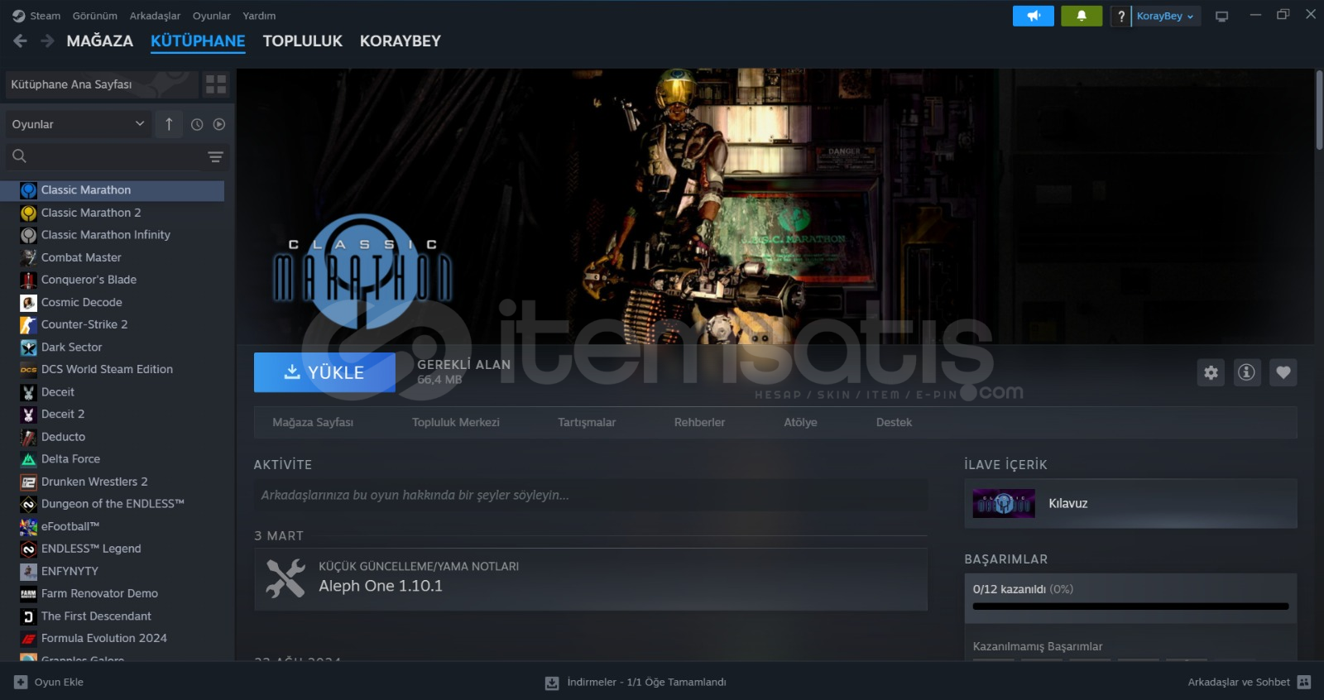Open the Görünüm menu
Screen dimensions: 1324x700
[x=95, y=16]
